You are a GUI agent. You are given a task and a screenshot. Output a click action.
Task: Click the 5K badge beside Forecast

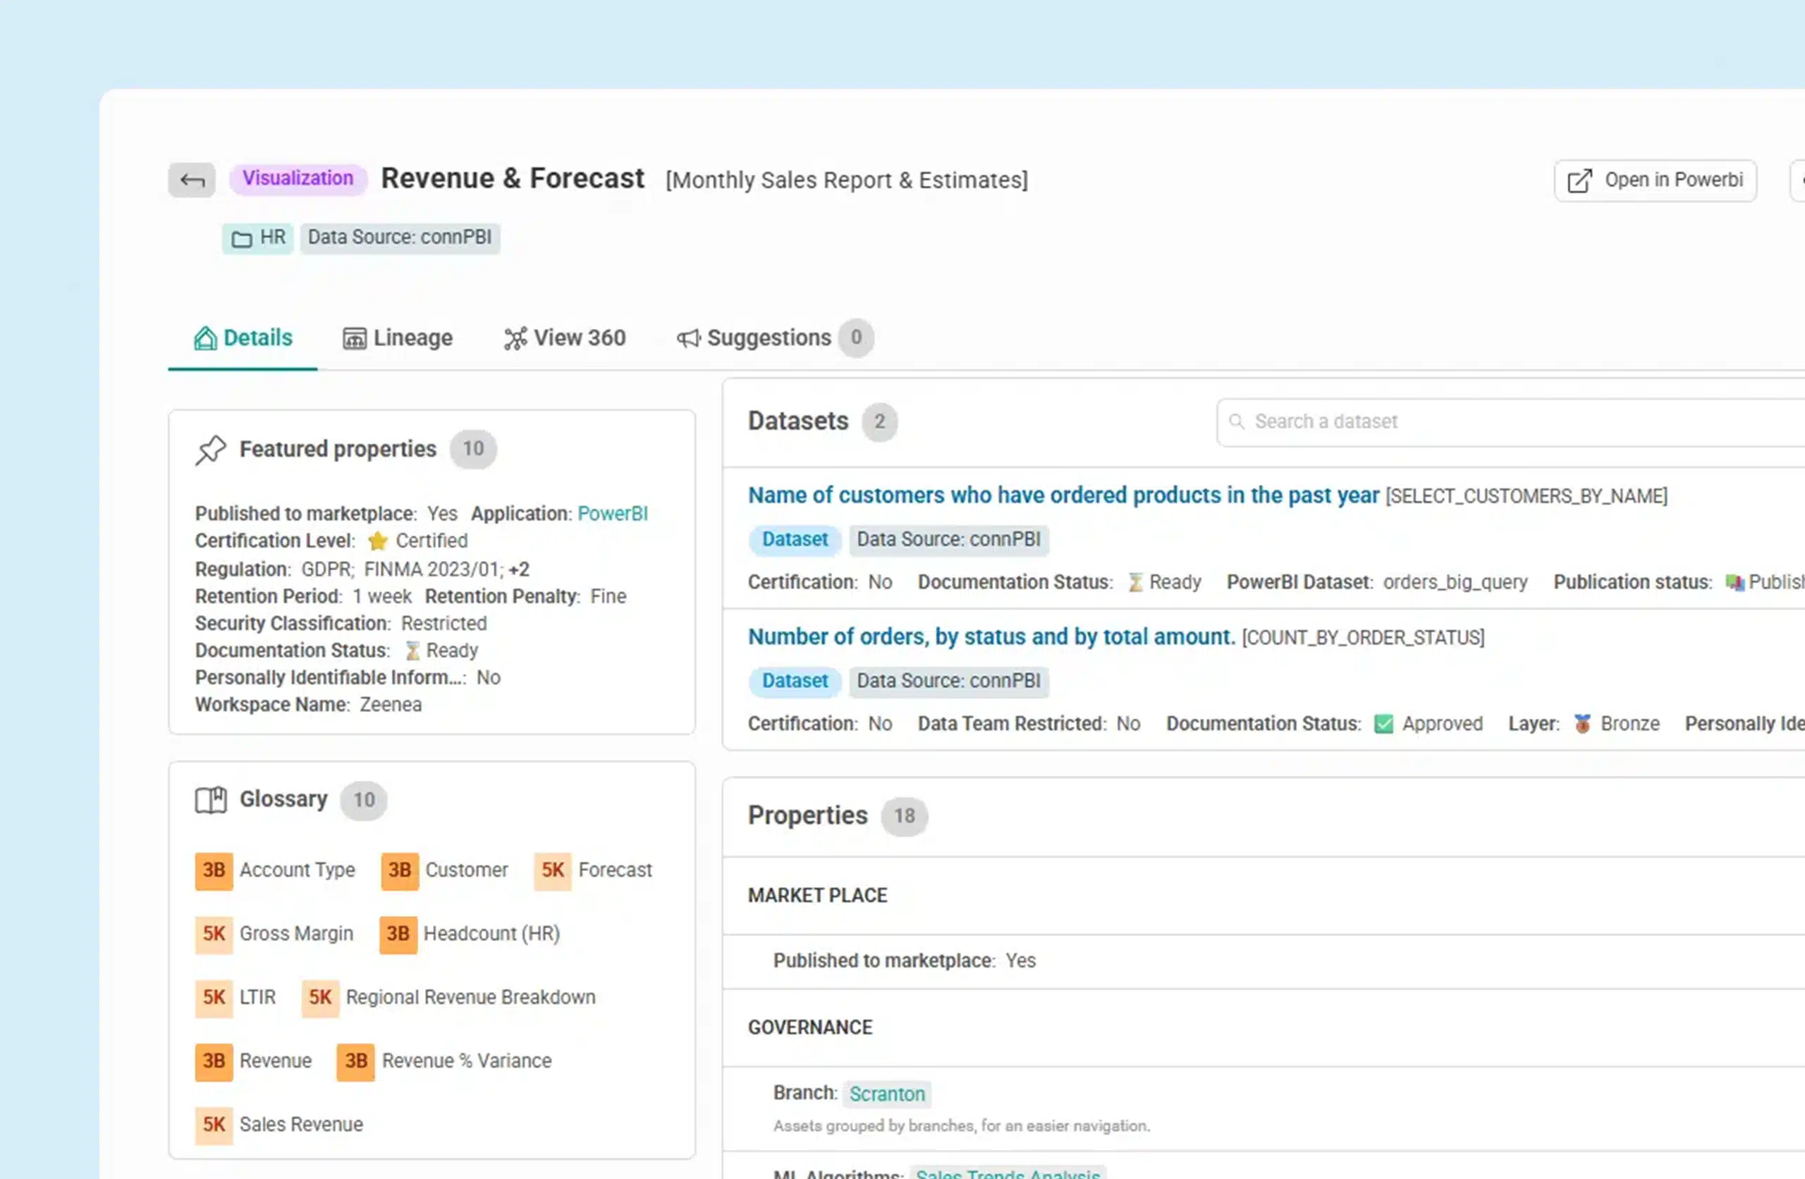coord(552,870)
